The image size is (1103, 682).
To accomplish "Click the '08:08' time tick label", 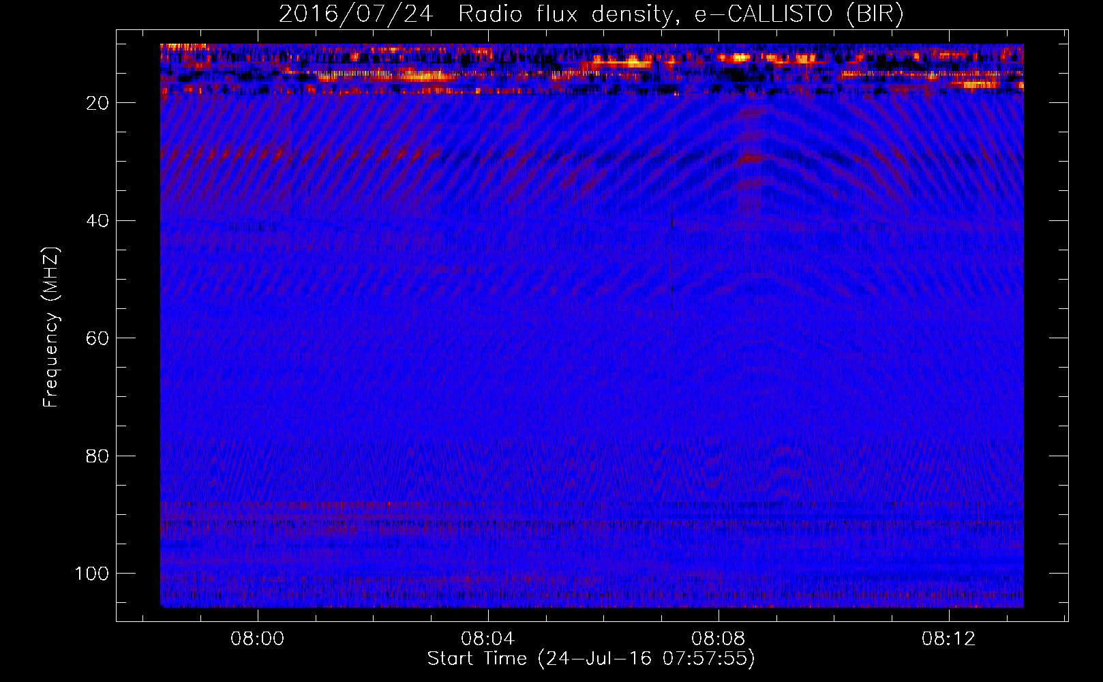I will (x=718, y=639).
